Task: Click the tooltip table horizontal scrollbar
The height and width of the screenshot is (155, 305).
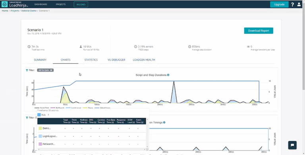Action: click(x=91, y=149)
